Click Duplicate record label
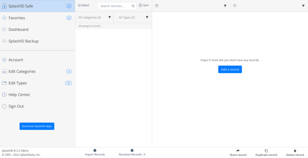The height and width of the screenshot is (158, 308). point(266,155)
